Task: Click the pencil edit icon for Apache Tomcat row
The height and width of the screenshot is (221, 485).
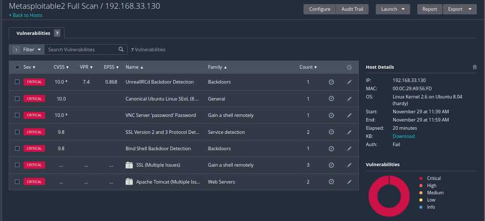Action: [x=349, y=182]
